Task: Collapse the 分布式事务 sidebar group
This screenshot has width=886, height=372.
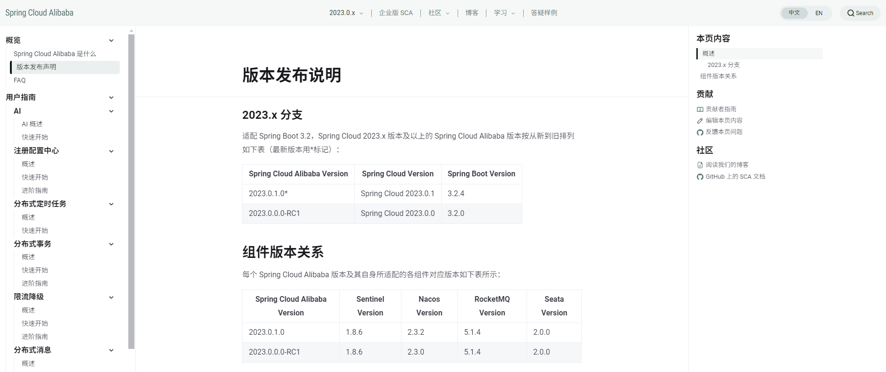Action: click(x=111, y=244)
